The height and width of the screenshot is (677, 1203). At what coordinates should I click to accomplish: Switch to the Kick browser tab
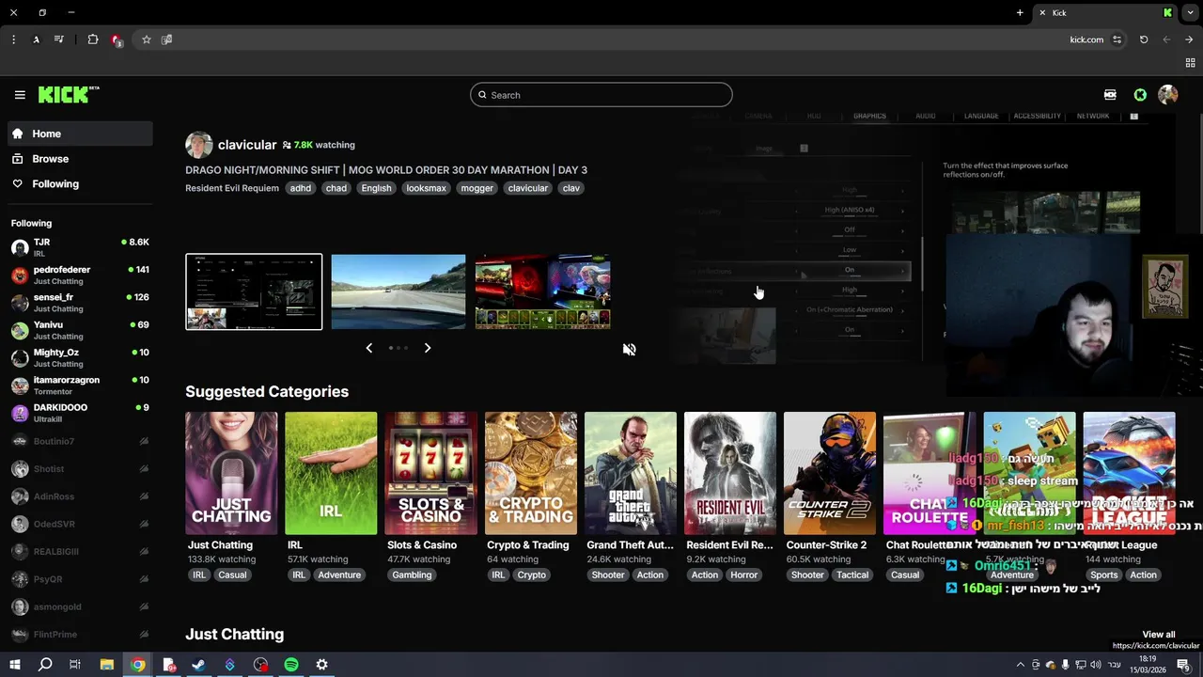(x=1106, y=12)
